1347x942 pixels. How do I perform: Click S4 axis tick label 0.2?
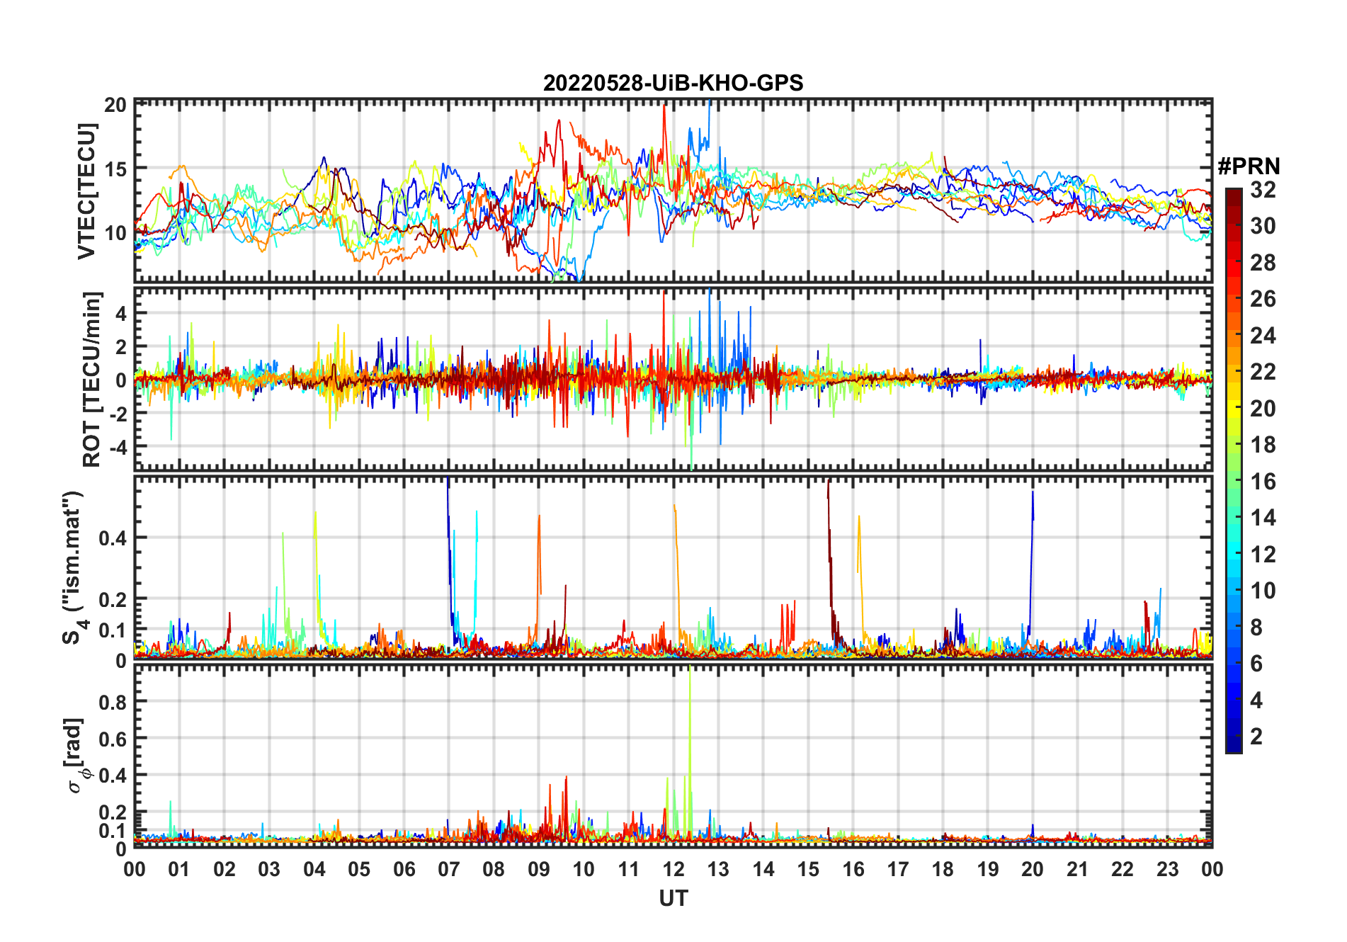click(x=113, y=599)
